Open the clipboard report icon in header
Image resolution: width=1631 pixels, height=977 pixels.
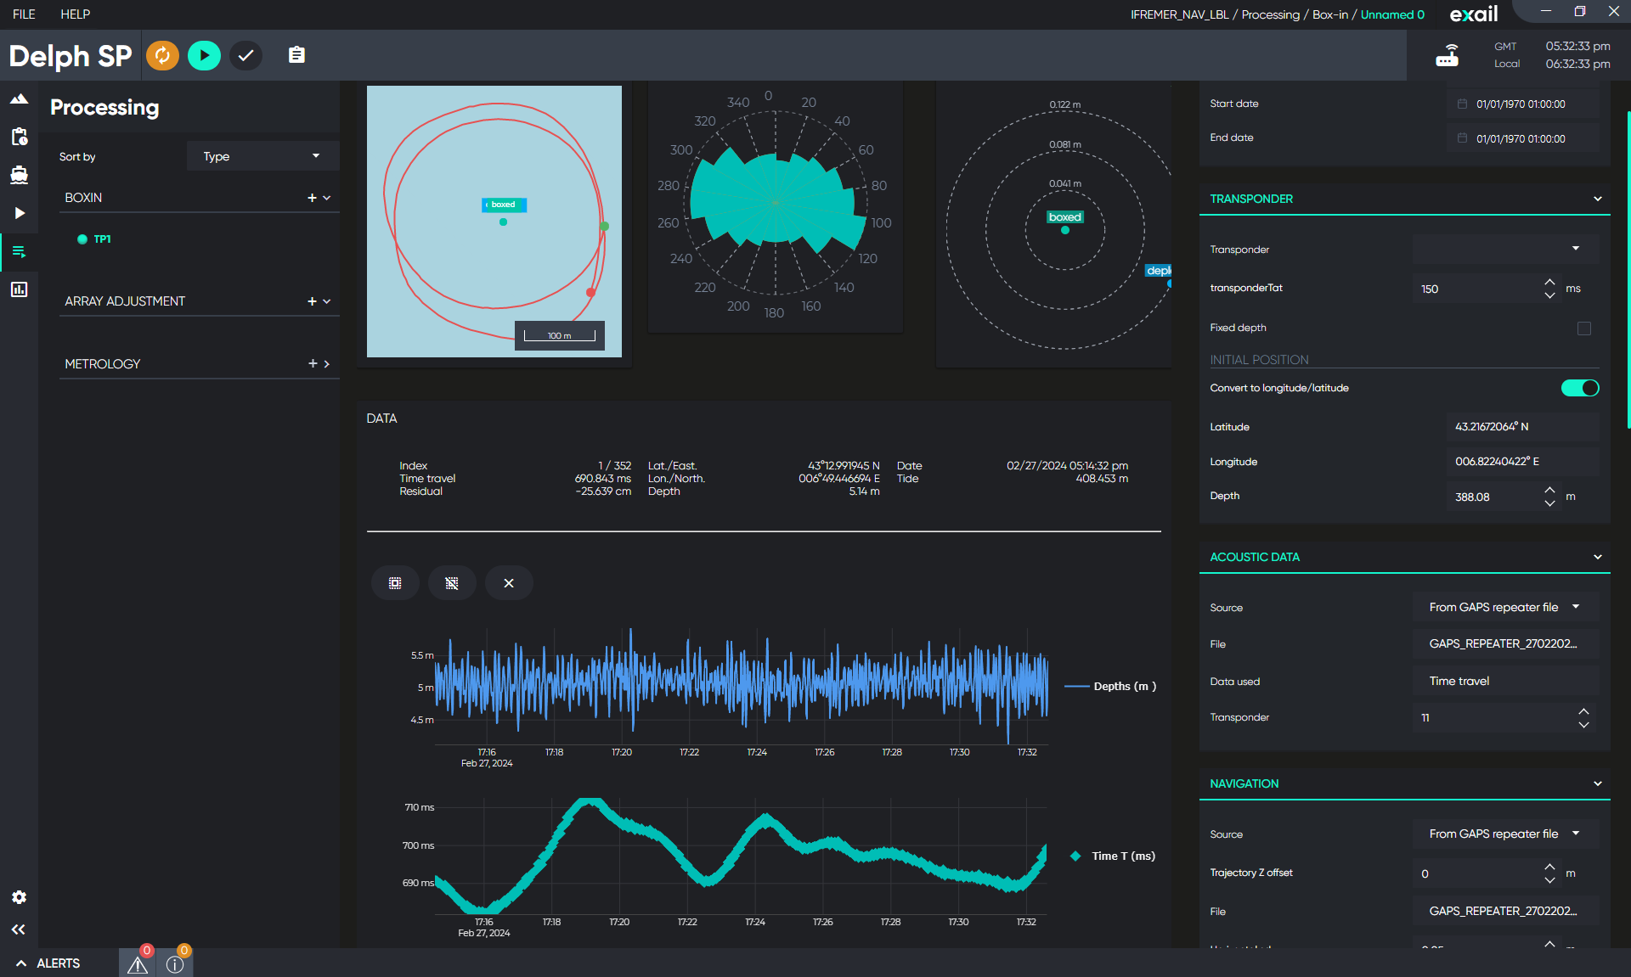pos(296,55)
